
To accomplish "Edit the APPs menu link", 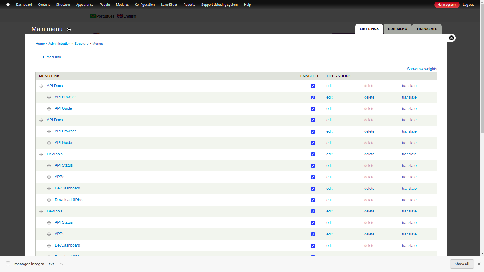I will click(x=329, y=177).
